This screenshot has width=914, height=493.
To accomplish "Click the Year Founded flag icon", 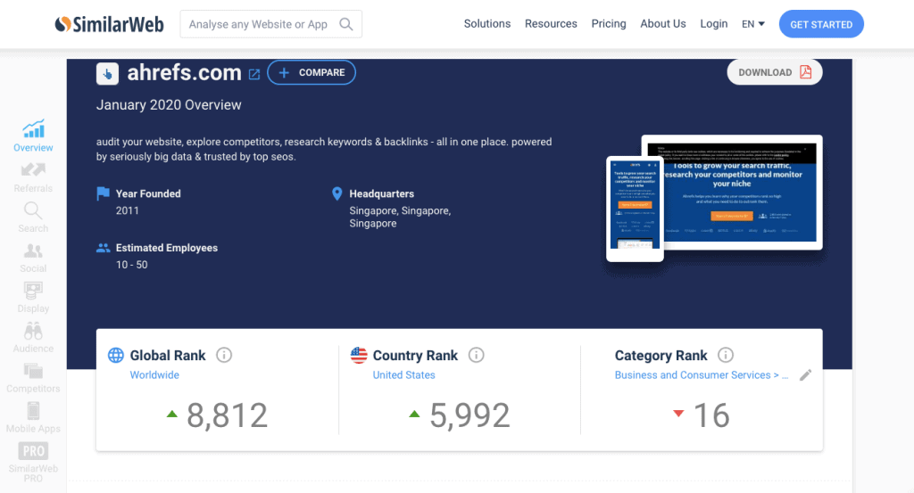I will click(x=104, y=193).
